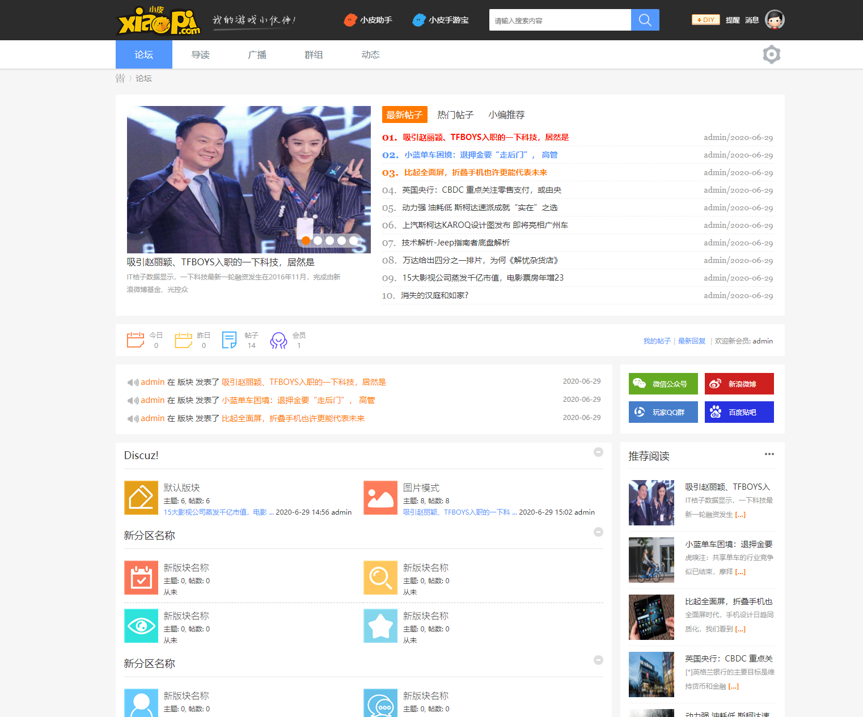
Task: Open the settings gear icon
Action: tap(771, 54)
